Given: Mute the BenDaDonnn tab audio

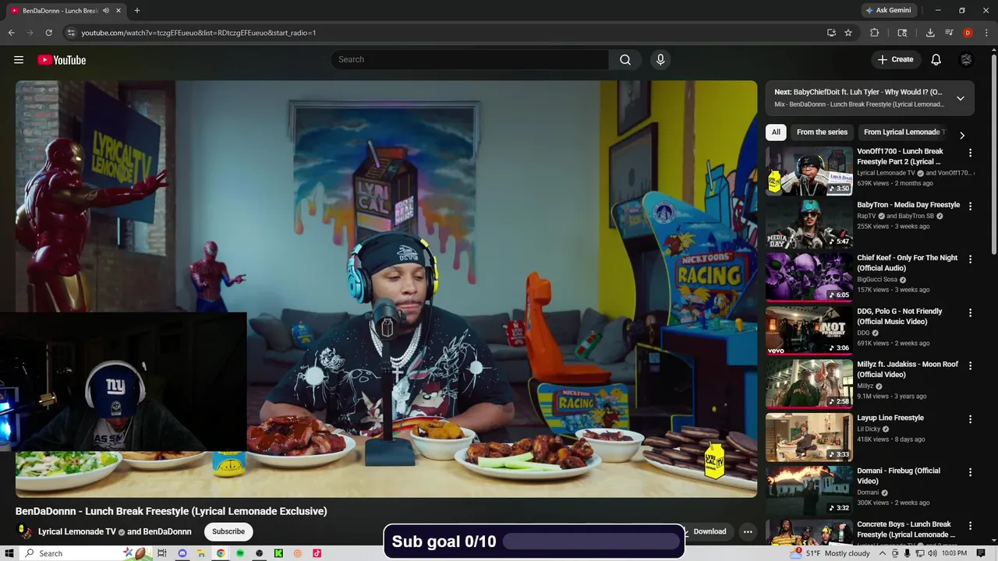Looking at the screenshot, I should (105, 11).
